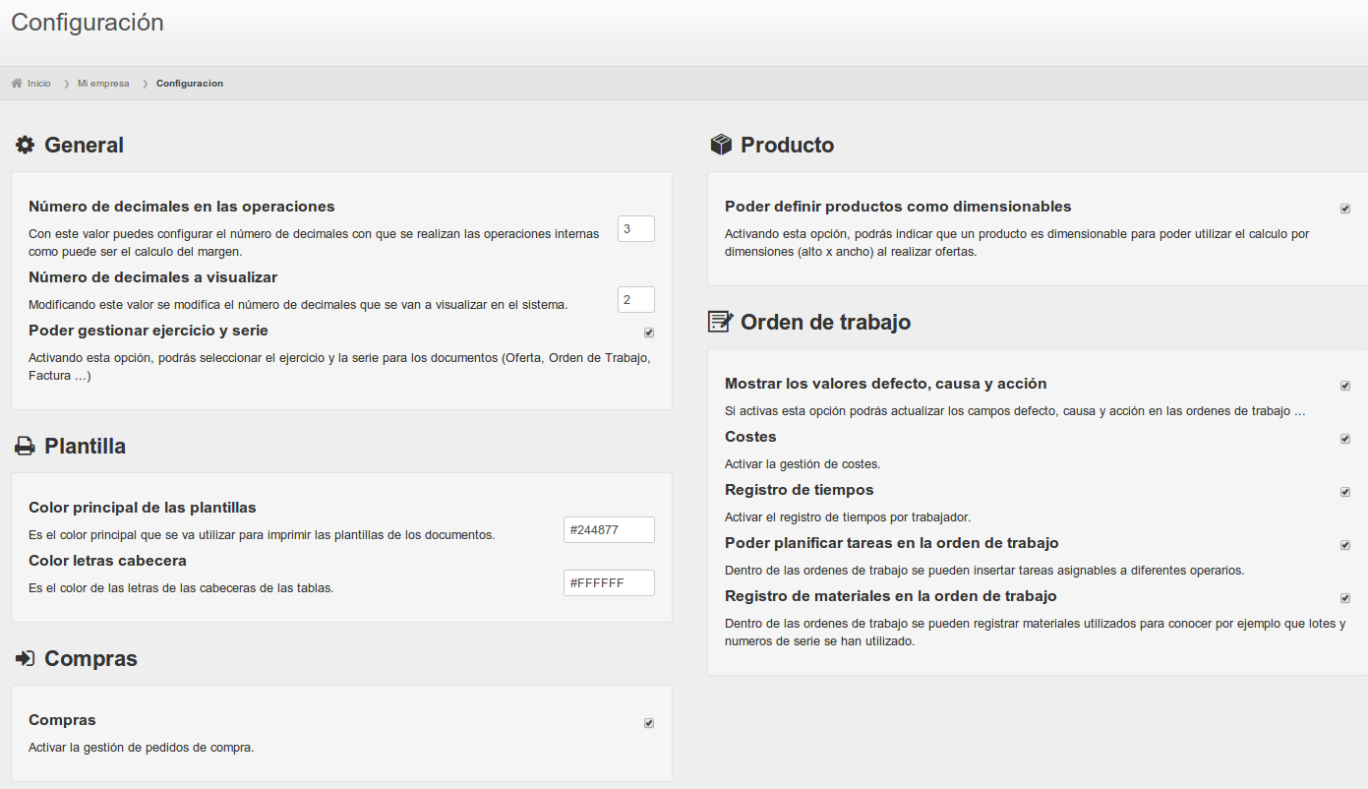Click 'Activar la gestión de pedidos de compra.' text
This screenshot has width=1368, height=789.
tap(142, 748)
